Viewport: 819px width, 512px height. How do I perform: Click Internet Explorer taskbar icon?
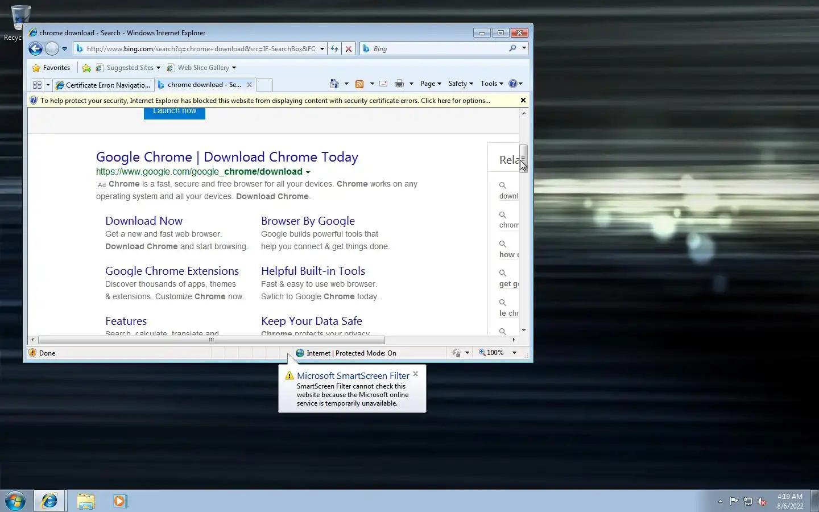[49, 501]
